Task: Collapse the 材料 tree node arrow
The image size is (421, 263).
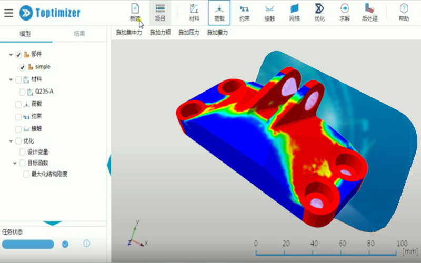Action: [11, 79]
